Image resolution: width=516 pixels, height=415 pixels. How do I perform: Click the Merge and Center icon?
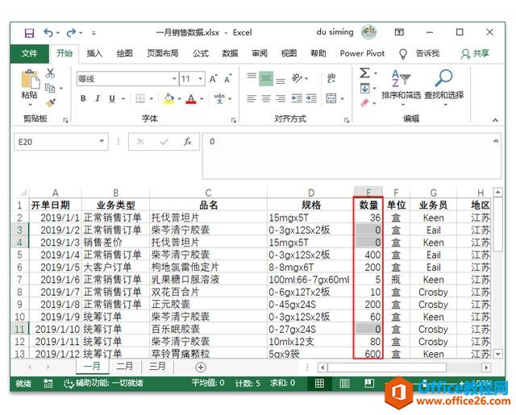[x=331, y=98]
